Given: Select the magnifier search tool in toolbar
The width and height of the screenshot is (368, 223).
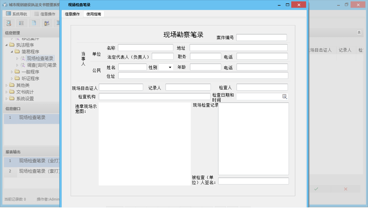Looking at the screenshot, I should [9, 23].
